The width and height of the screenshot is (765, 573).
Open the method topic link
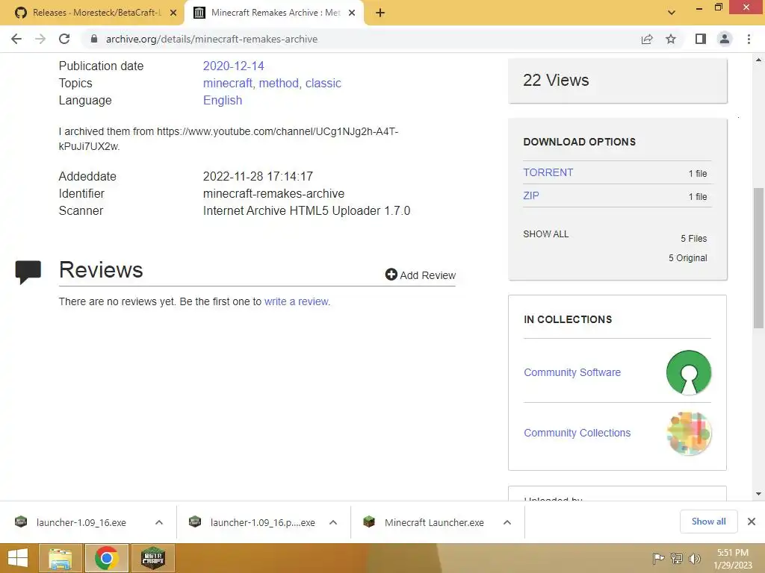[279, 84]
